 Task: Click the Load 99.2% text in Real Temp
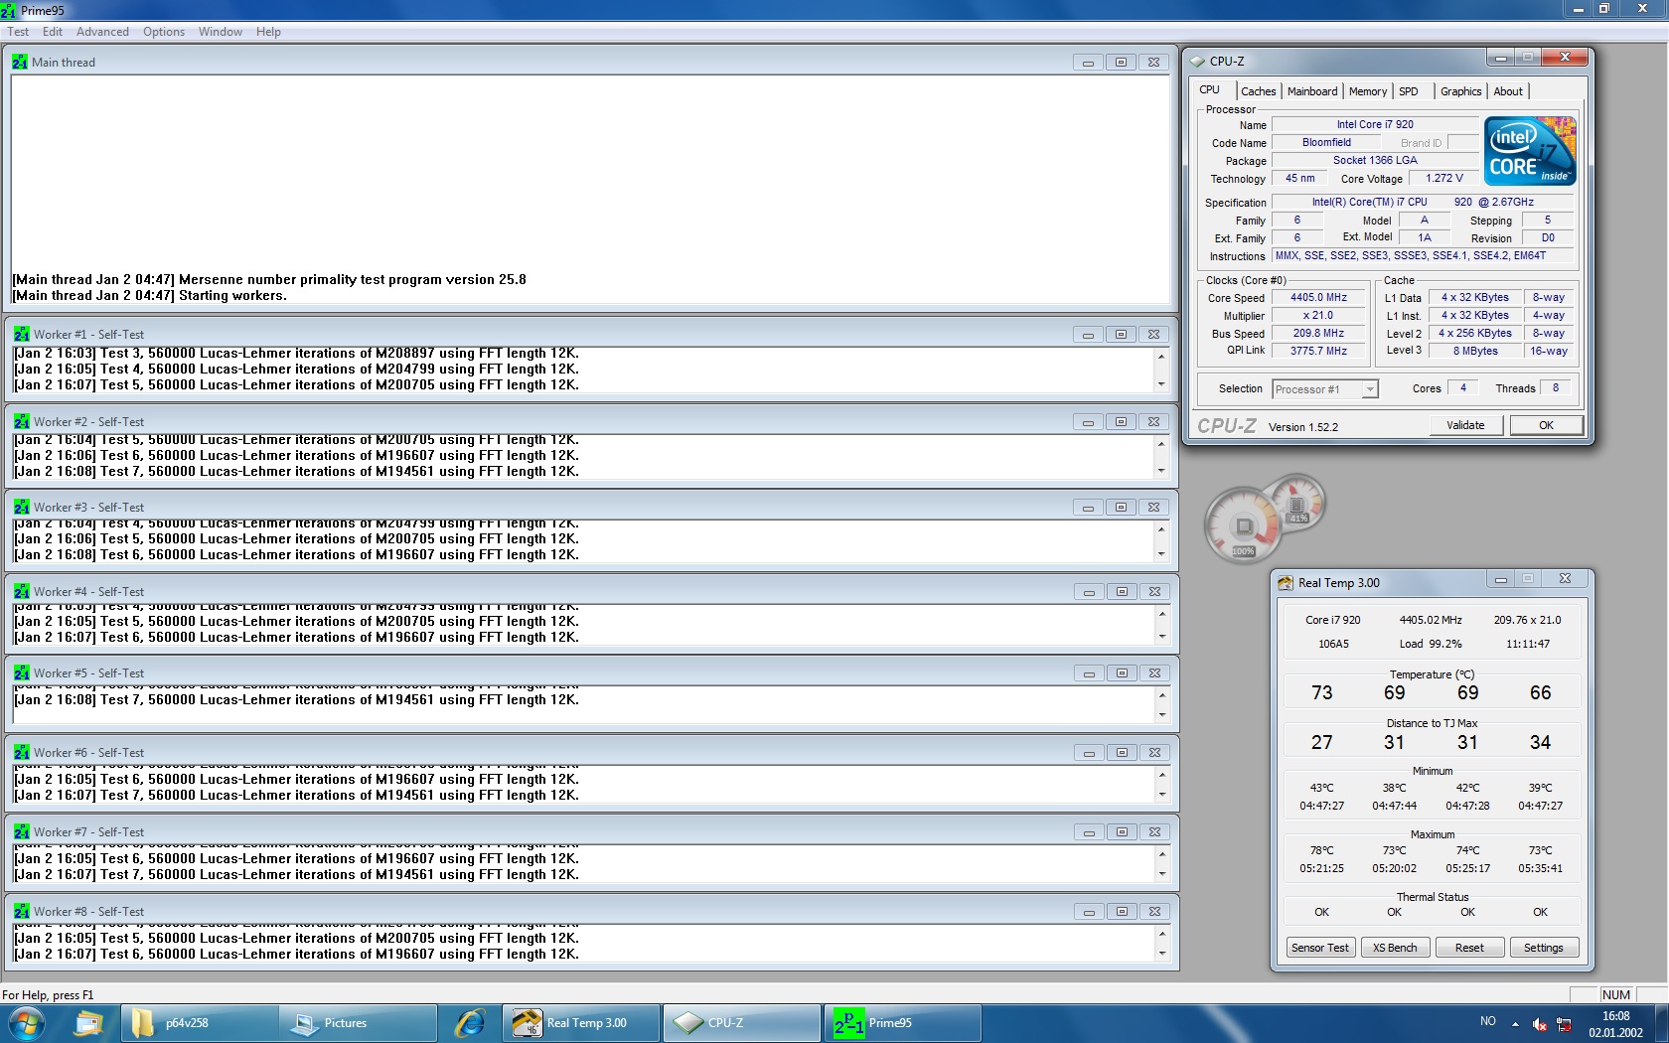(x=1431, y=644)
